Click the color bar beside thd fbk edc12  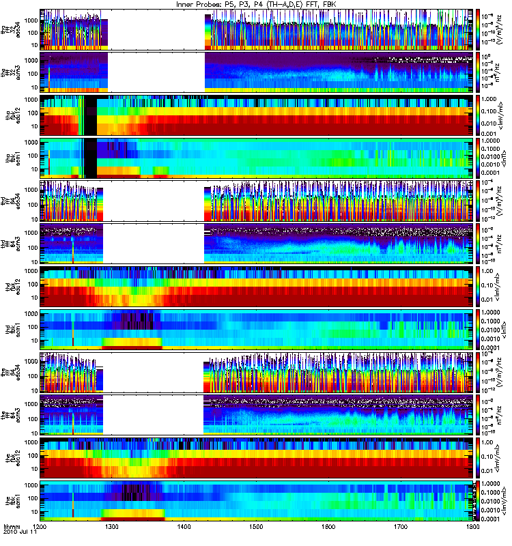click(x=478, y=287)
